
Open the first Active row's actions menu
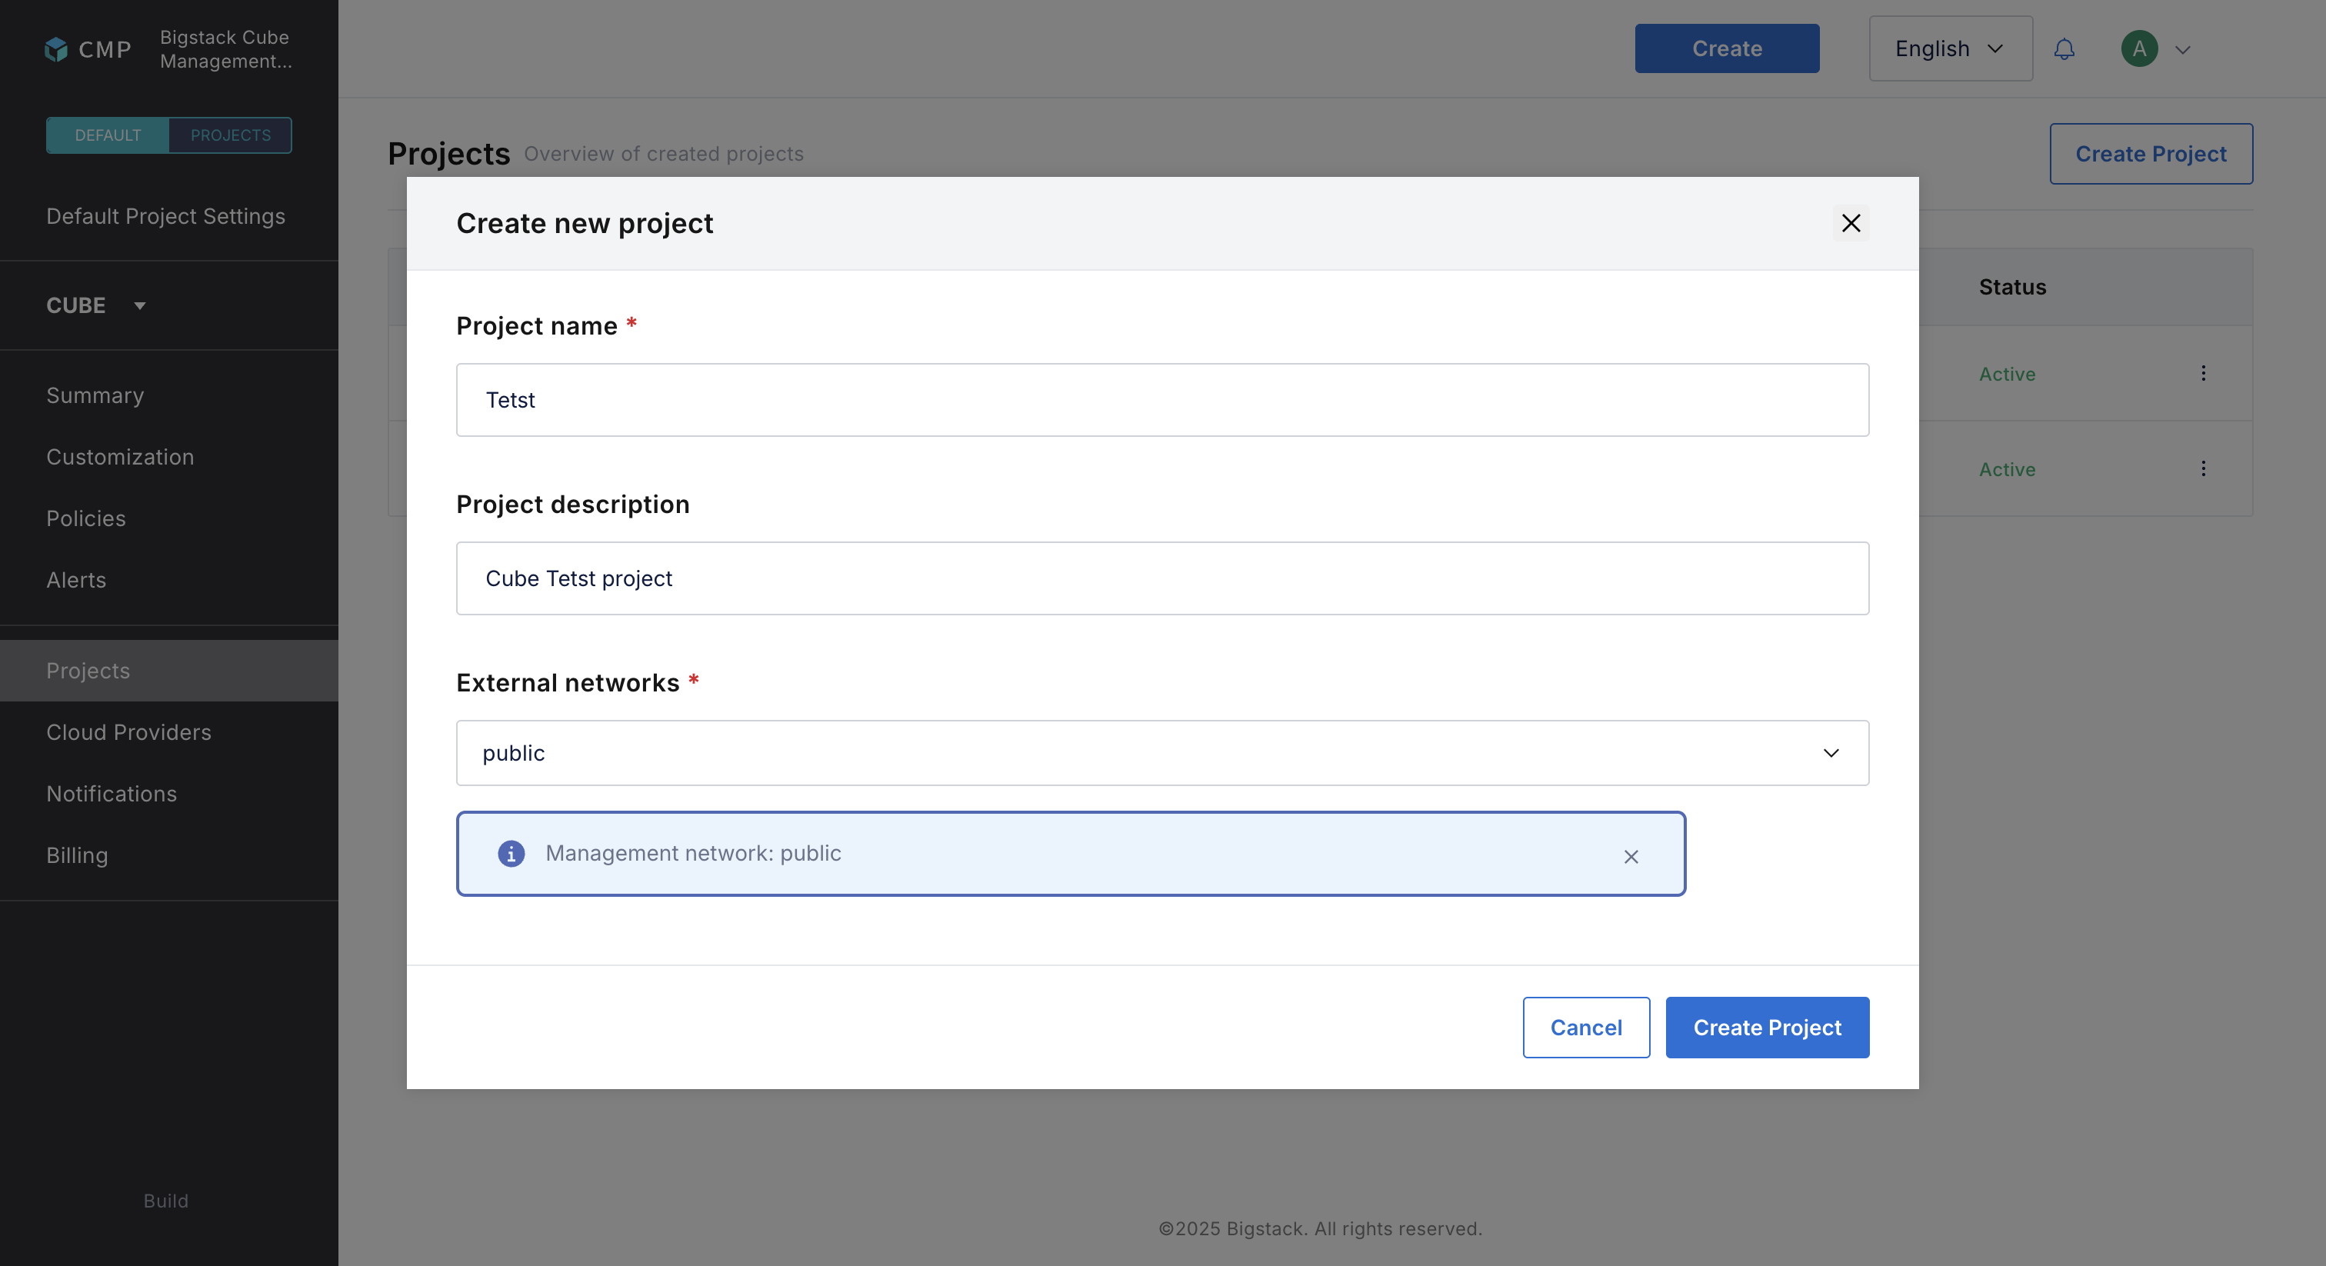[2203, 373]
